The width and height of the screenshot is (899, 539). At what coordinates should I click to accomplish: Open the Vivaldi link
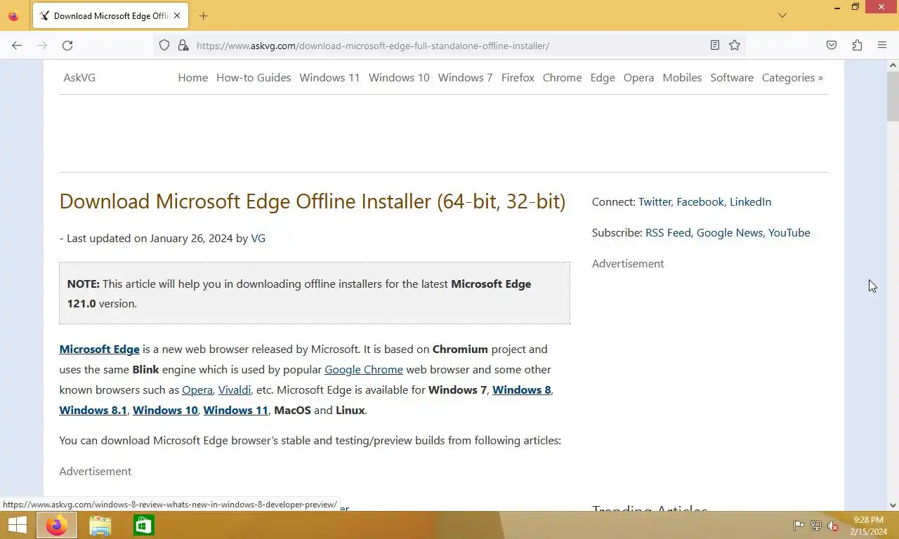pos(235,390)
